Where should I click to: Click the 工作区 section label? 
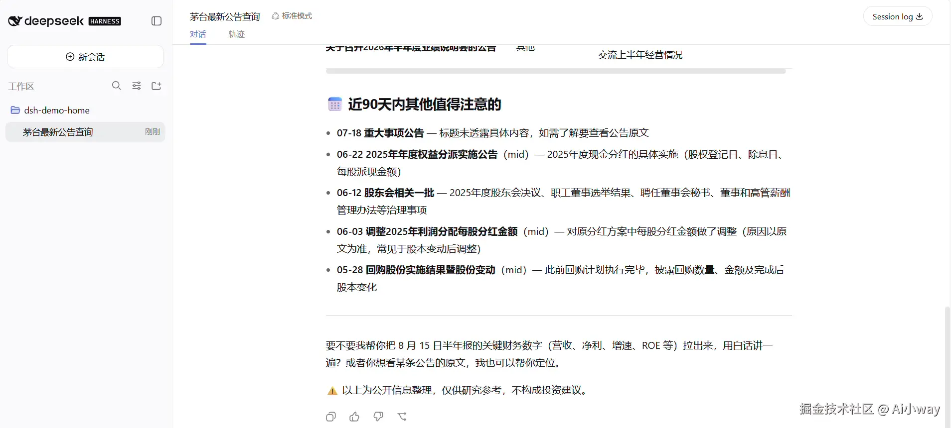[21, 86]
